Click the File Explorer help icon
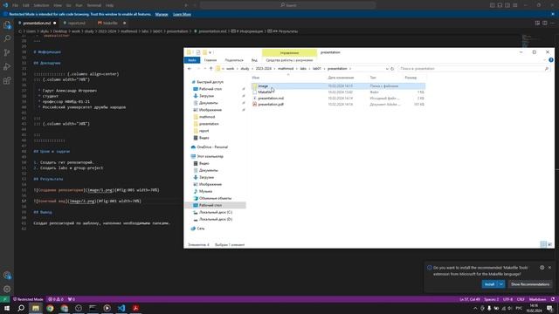The image size is (559, 314). [551, 60]
